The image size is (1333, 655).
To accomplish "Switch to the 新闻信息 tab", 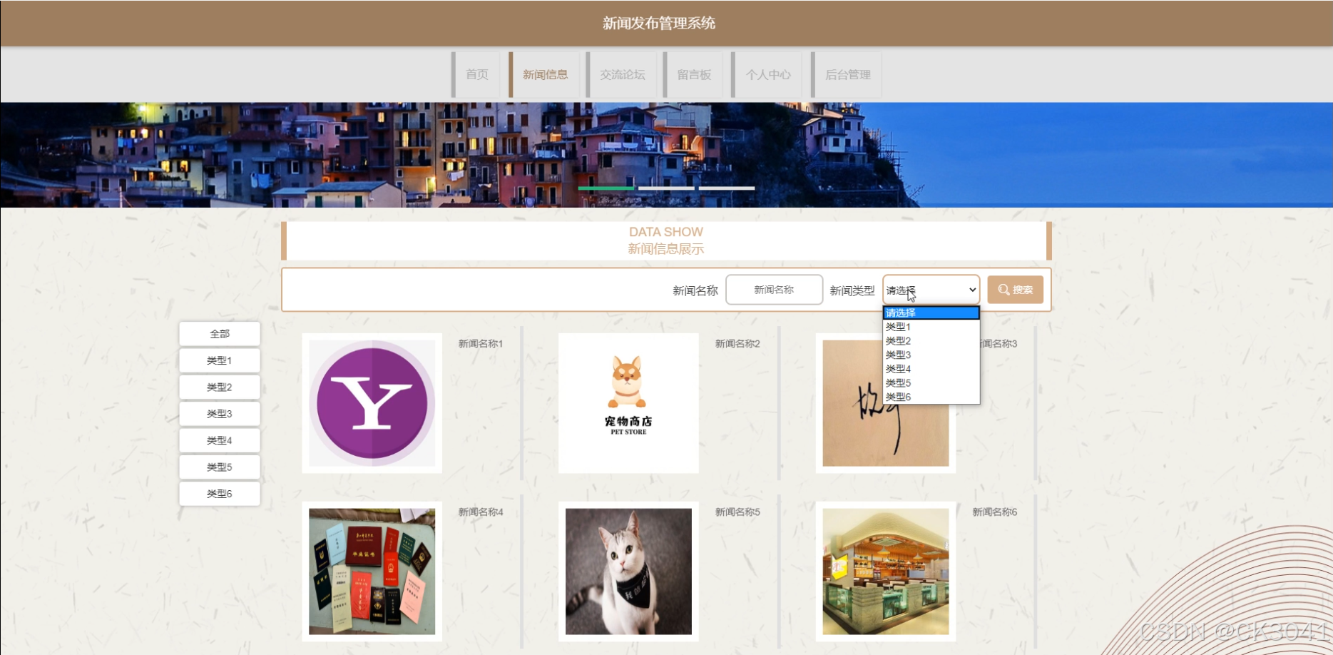I will pyautogui.click(x=545, y=75).
